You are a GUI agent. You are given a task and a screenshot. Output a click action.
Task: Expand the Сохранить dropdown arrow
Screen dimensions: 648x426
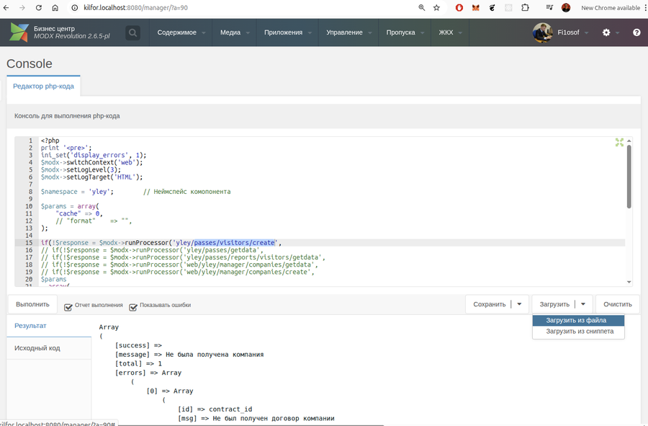519,304
